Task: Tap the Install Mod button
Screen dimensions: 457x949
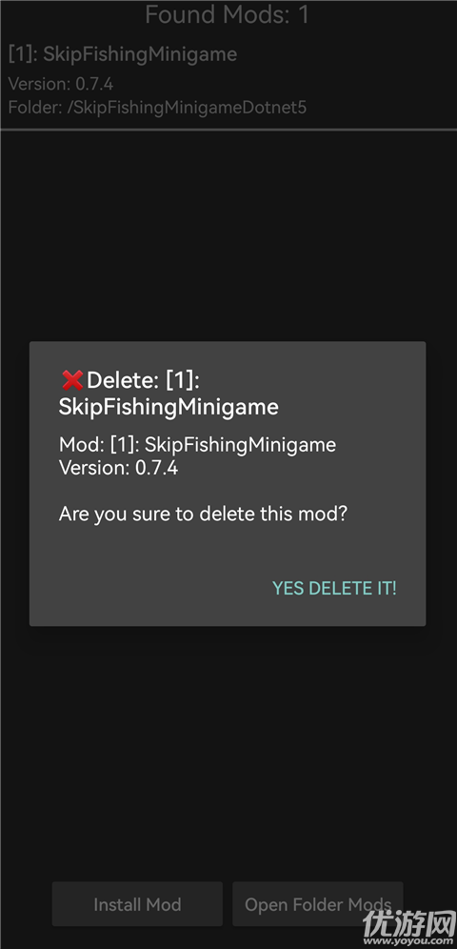Action: [x=137, y=904]
